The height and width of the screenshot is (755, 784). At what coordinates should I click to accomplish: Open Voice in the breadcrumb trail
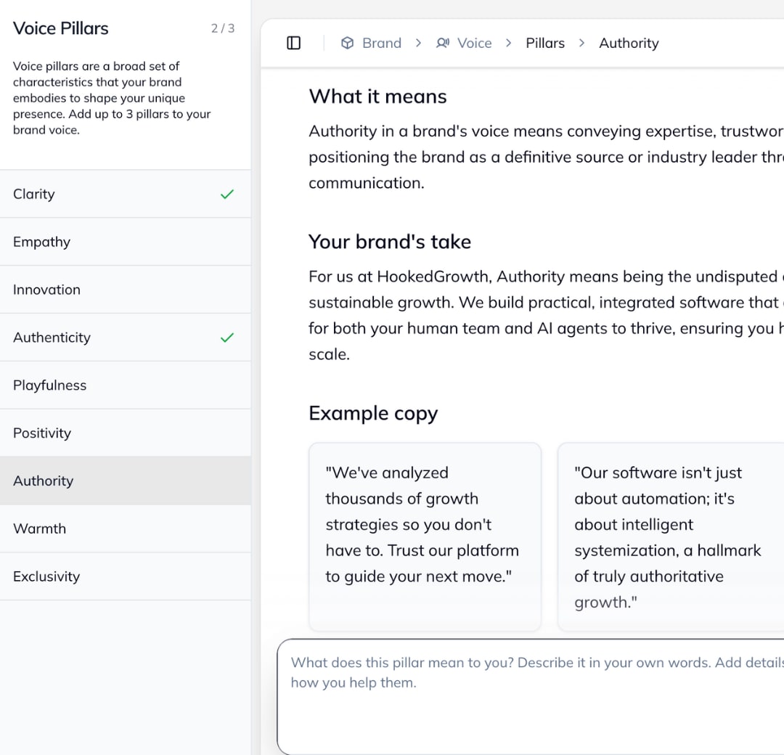tap(475, 43)
